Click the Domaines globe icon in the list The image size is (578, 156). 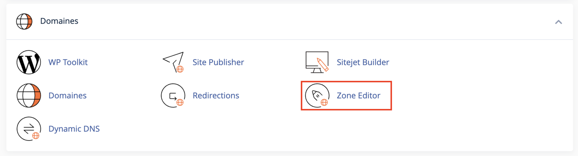point(29,96)
